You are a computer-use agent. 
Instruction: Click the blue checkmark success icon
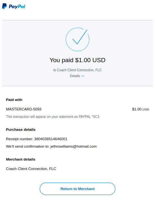pyautogui.click(x=80, y=37)
